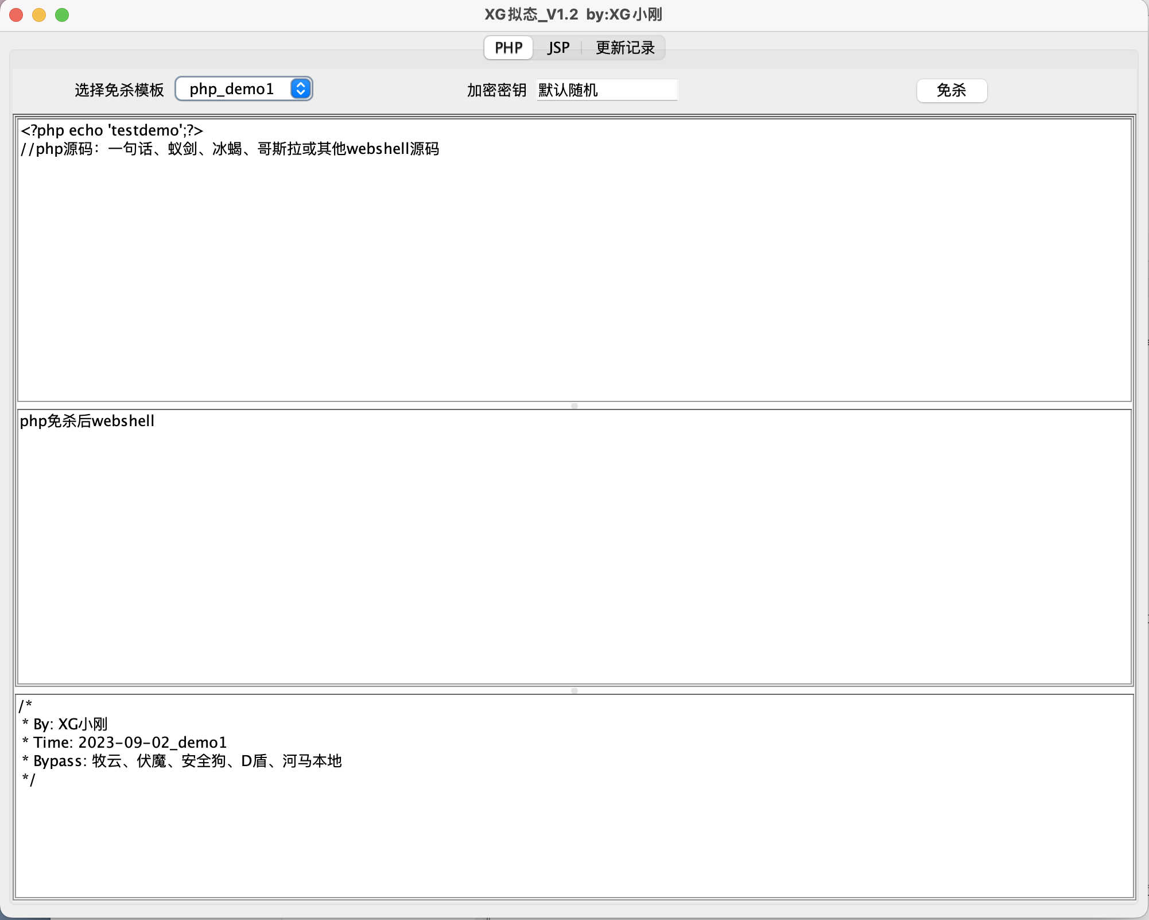The height and width of the screenshot is (920, 1149).
Task: Open the 更新记录 tab
Action: point(625,48)
